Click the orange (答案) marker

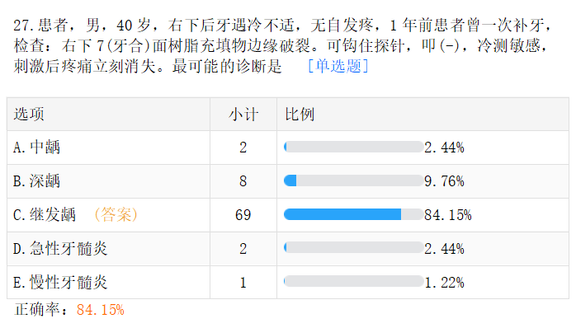[x=116, y=215]
